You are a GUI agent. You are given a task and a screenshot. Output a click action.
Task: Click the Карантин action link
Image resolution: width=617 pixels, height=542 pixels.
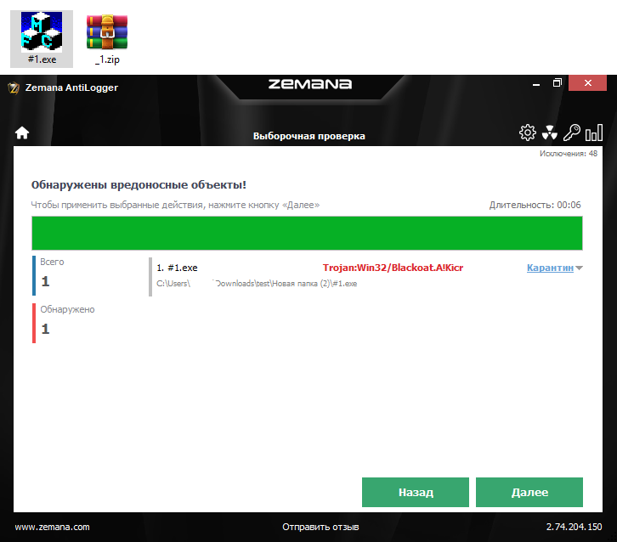(x=550, y=268)
